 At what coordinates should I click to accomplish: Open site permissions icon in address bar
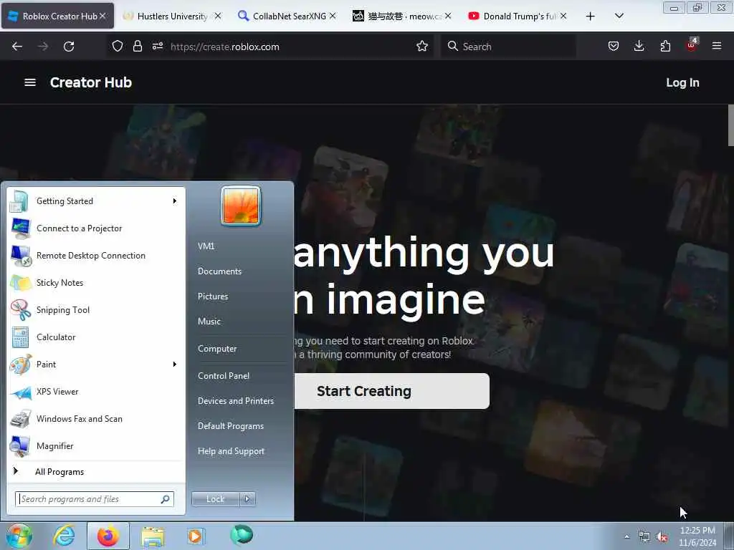pyautogui.click(x=157, y=46)
